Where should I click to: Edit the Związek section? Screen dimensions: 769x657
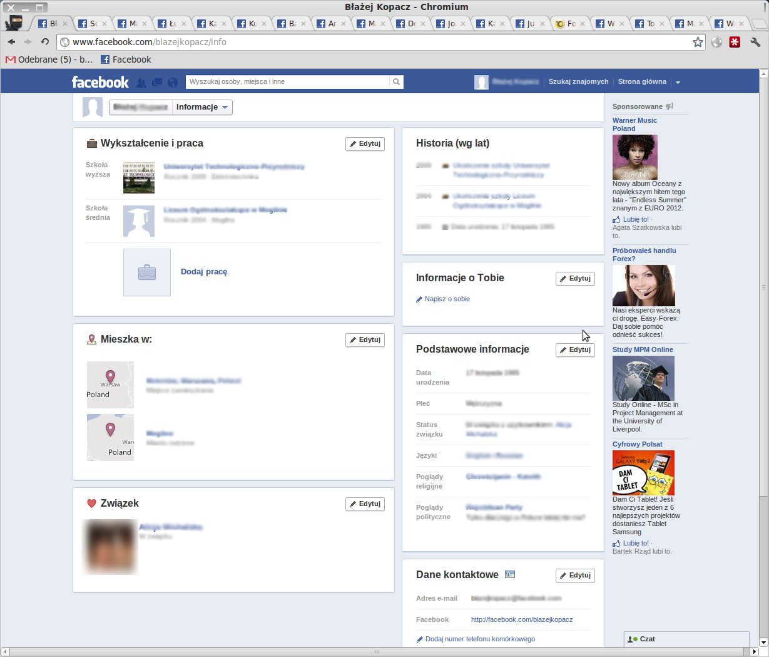pyautogui.click(x=365, y=504)
